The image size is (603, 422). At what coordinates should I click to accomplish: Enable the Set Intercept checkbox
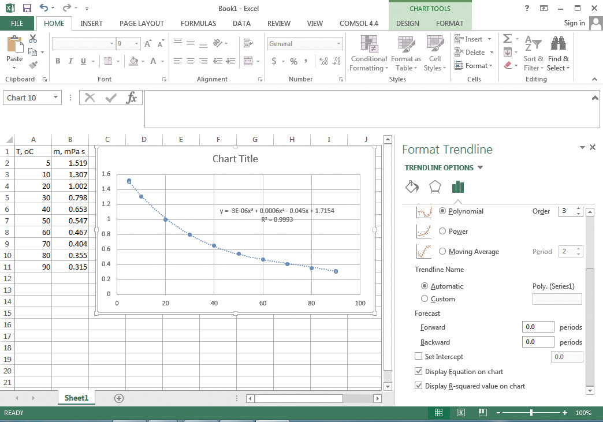point(419,357)
